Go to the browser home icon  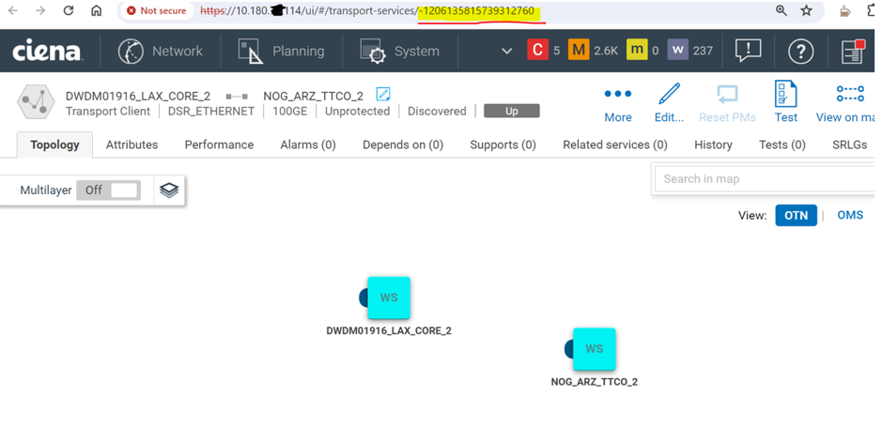(96, 10)
